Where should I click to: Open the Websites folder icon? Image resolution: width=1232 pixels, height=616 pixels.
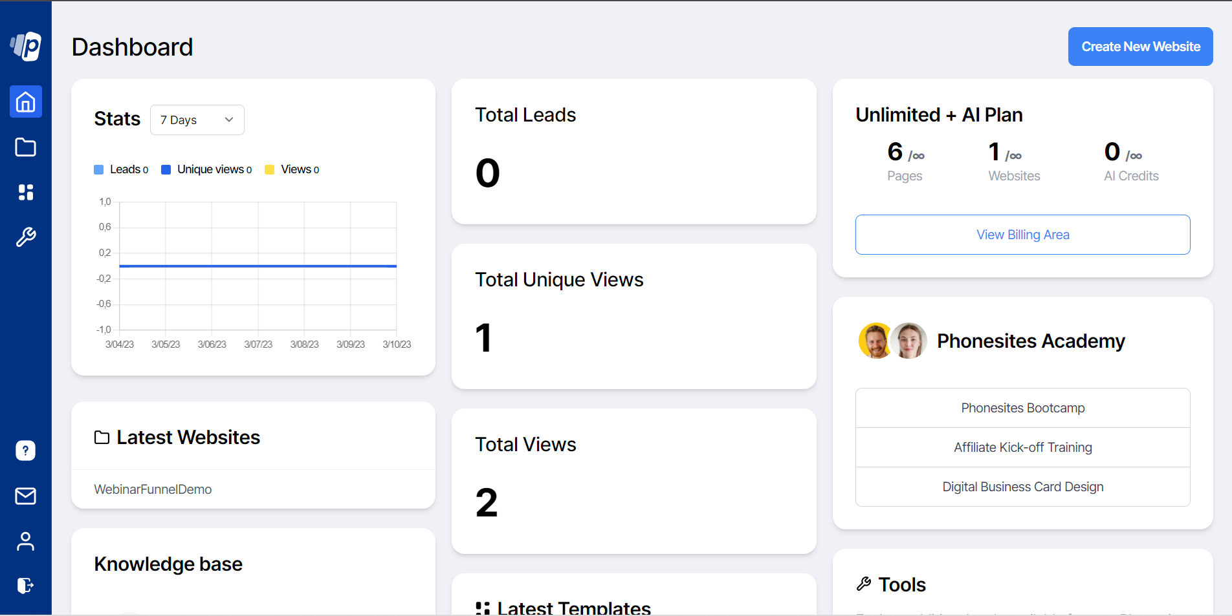[25, 147]
